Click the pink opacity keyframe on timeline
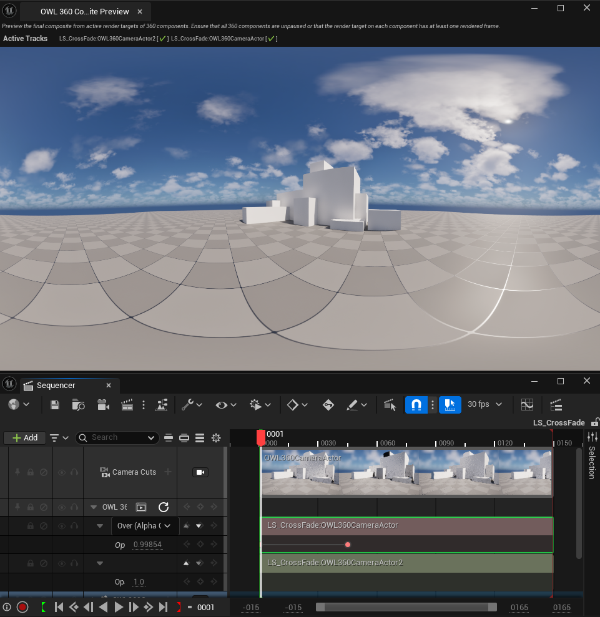The image size is (600, 617). pyautogui.click(x=348, y=545)
